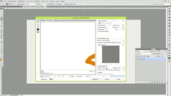Toggle slices visibility icon in Save for Web dialog
The image size is (171, 96).
click(x=38, y=32)
